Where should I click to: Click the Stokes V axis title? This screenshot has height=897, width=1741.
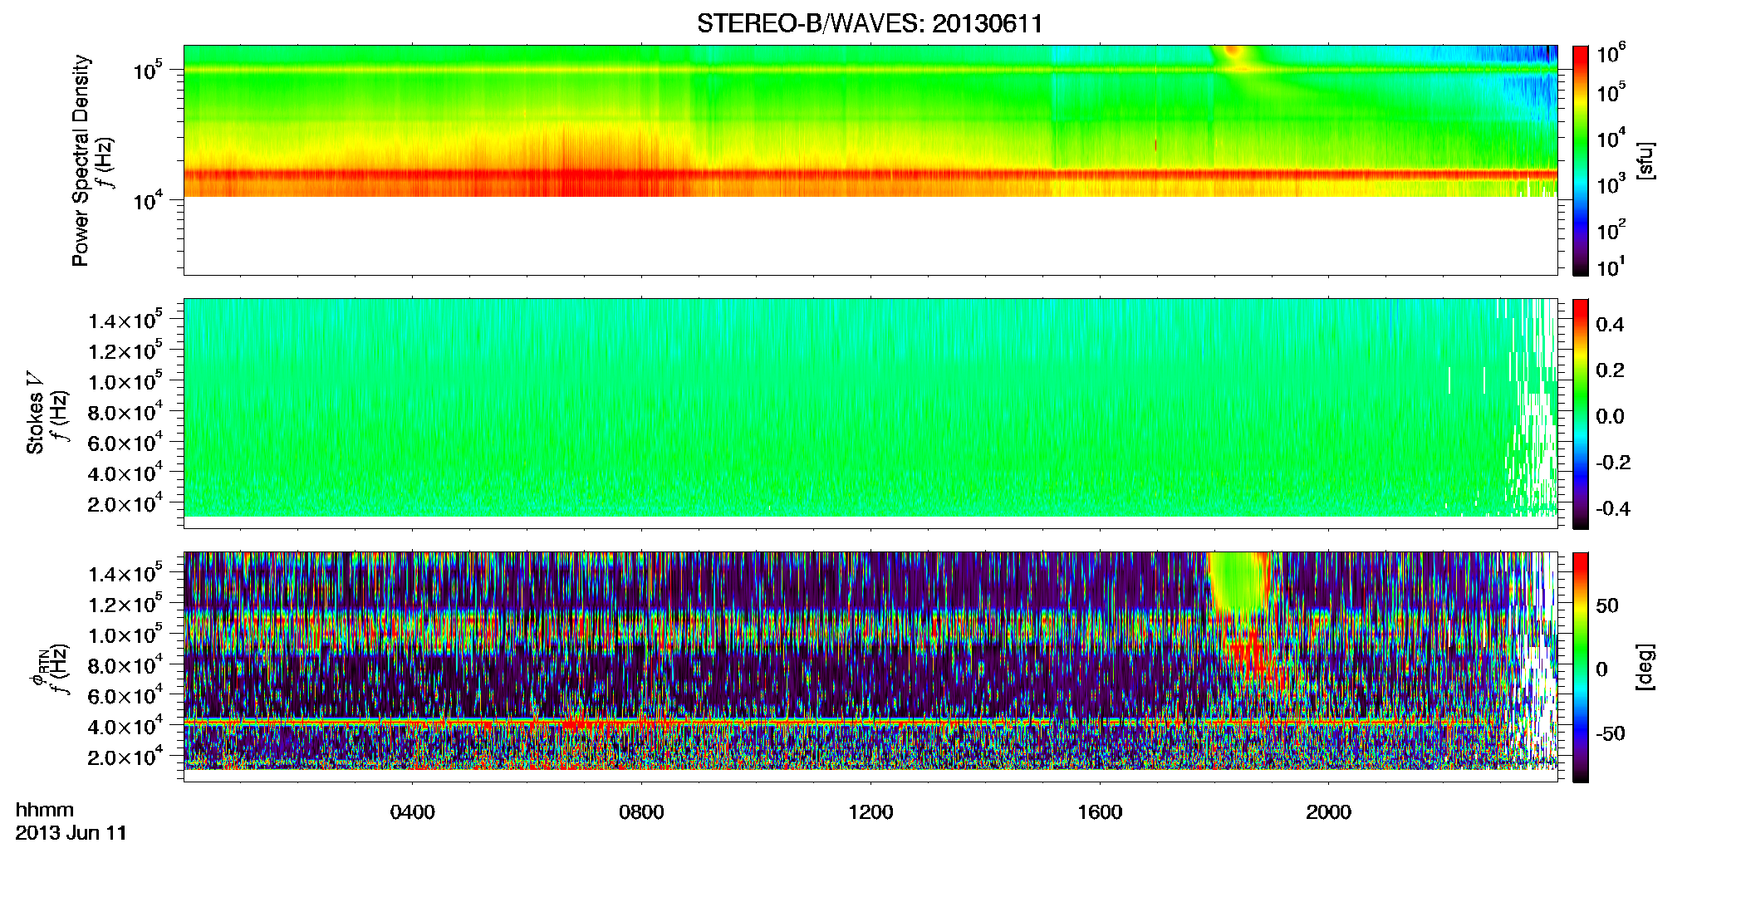coord(35,414)
